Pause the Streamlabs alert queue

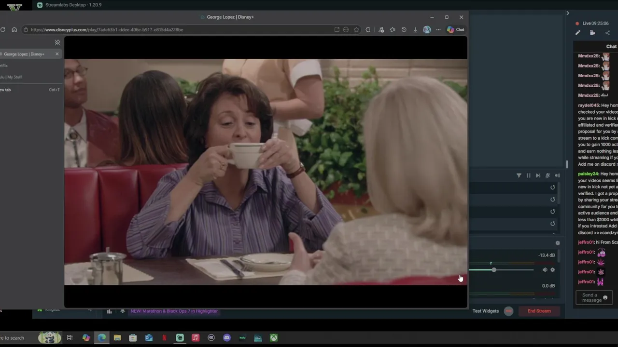click(x=529, y=175)
